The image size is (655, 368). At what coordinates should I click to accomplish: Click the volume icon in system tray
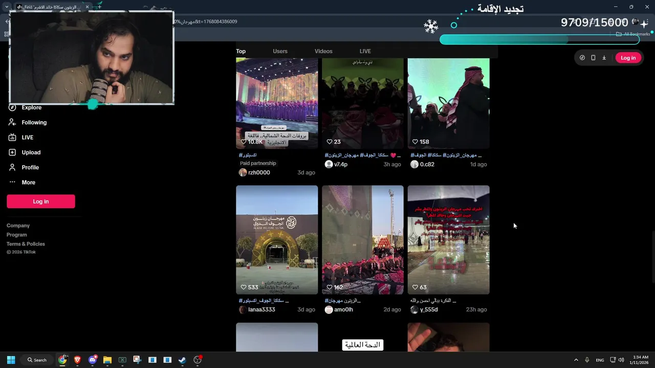(x=621, y=360)
